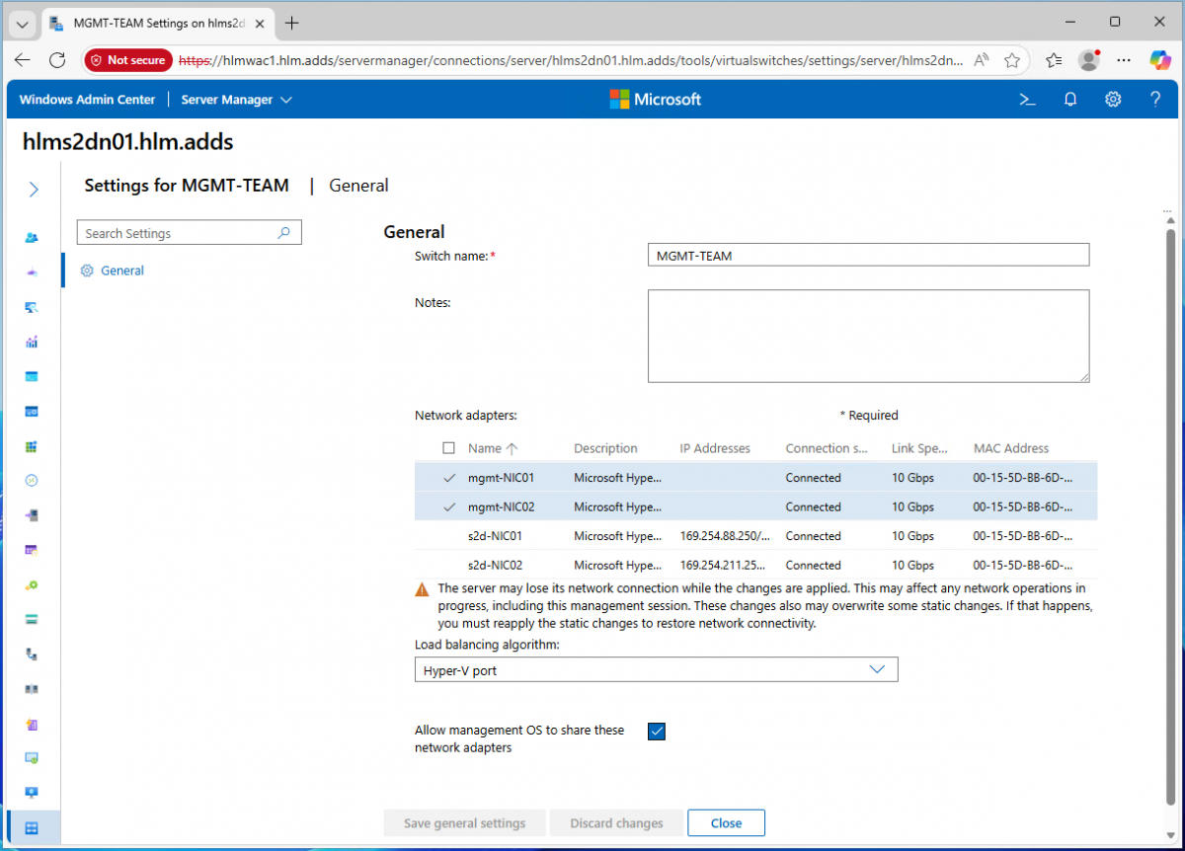Click the Windows Admin Center link

pos(87,99)
